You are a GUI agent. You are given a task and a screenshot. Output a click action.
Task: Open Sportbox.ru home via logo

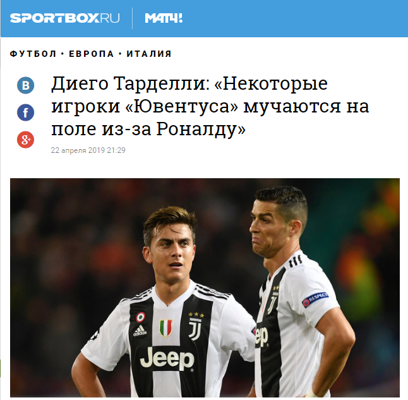(64, 18)
